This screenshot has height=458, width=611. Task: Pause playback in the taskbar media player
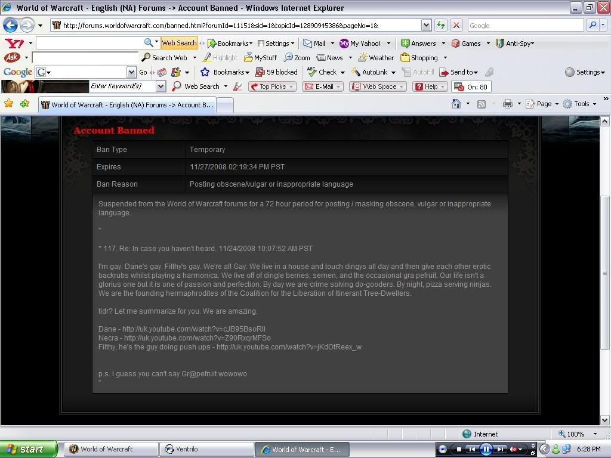coord(486,450)
